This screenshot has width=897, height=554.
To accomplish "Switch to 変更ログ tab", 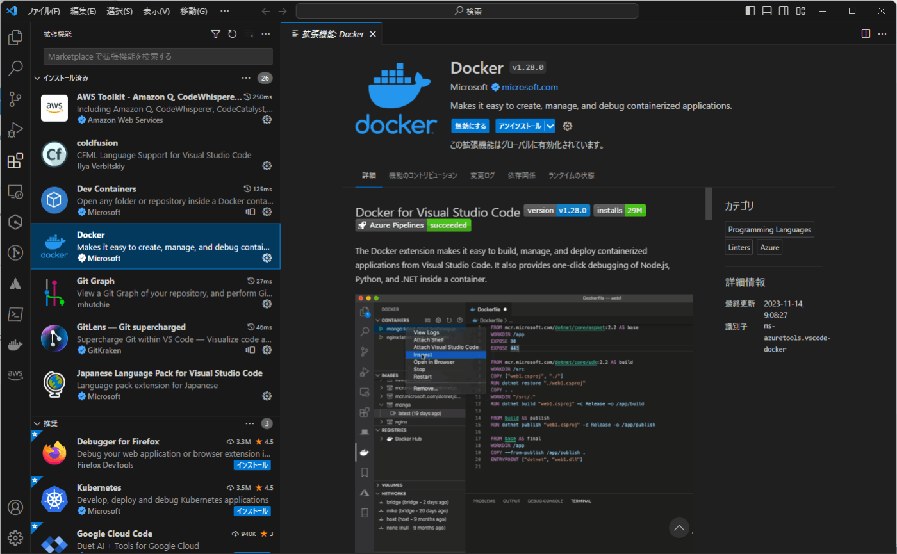I will (482, 175).
